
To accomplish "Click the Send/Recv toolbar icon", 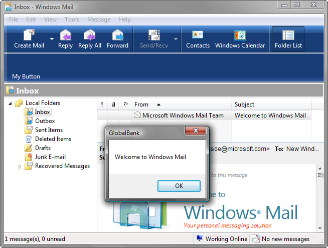I will tap(154, 35).
